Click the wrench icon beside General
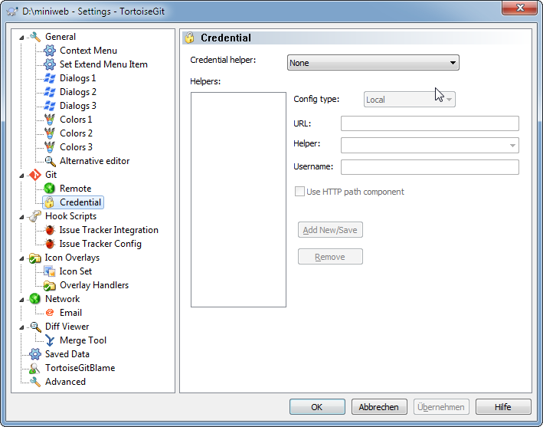 point(35,36)
